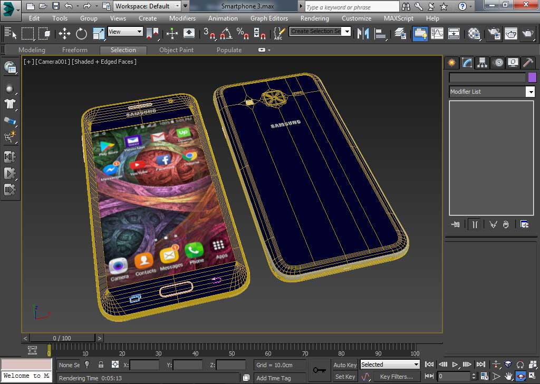Open the Curve Editor toolbar icon
This screenshot has height=384, width=540.
click(x=437, y=34)
